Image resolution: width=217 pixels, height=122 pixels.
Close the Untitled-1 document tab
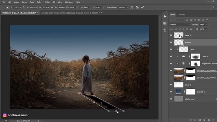(38, 13)
